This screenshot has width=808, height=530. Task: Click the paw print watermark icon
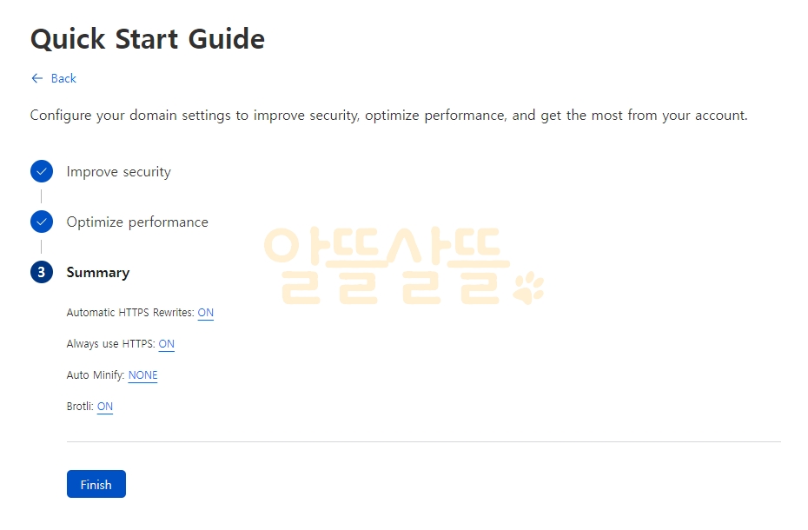529,288
